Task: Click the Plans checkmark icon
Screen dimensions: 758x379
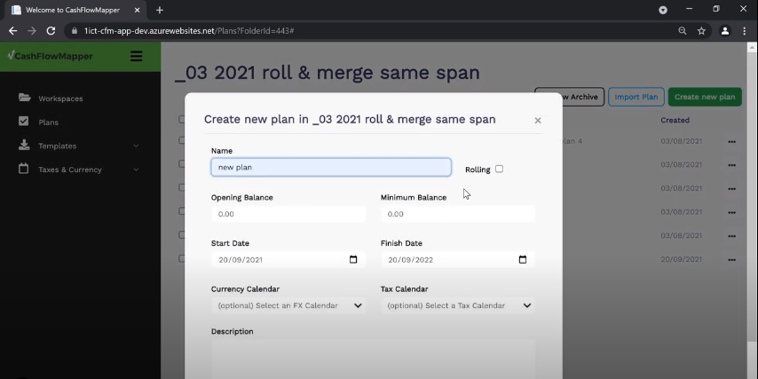Action: 23,122
